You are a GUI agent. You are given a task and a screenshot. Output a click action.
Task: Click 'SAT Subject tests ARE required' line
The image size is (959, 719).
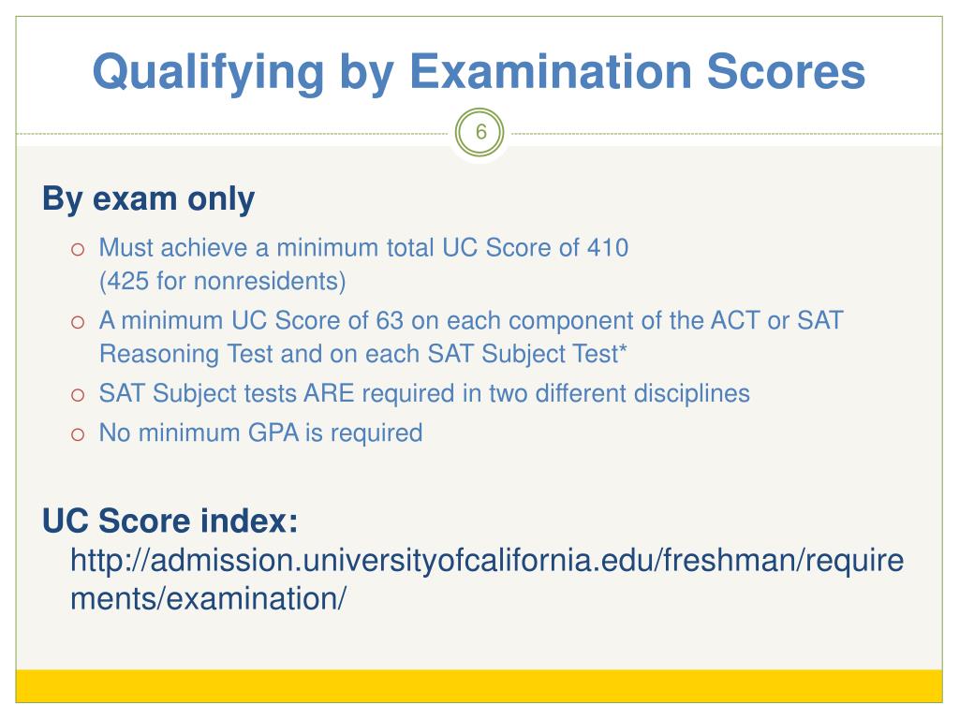pos(424,393)
